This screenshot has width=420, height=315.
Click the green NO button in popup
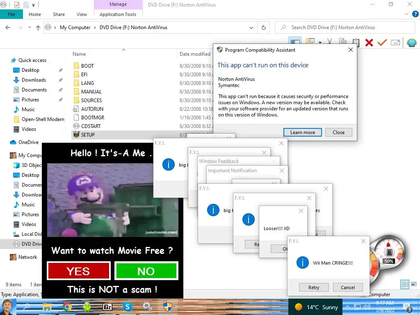pos(146,271)
